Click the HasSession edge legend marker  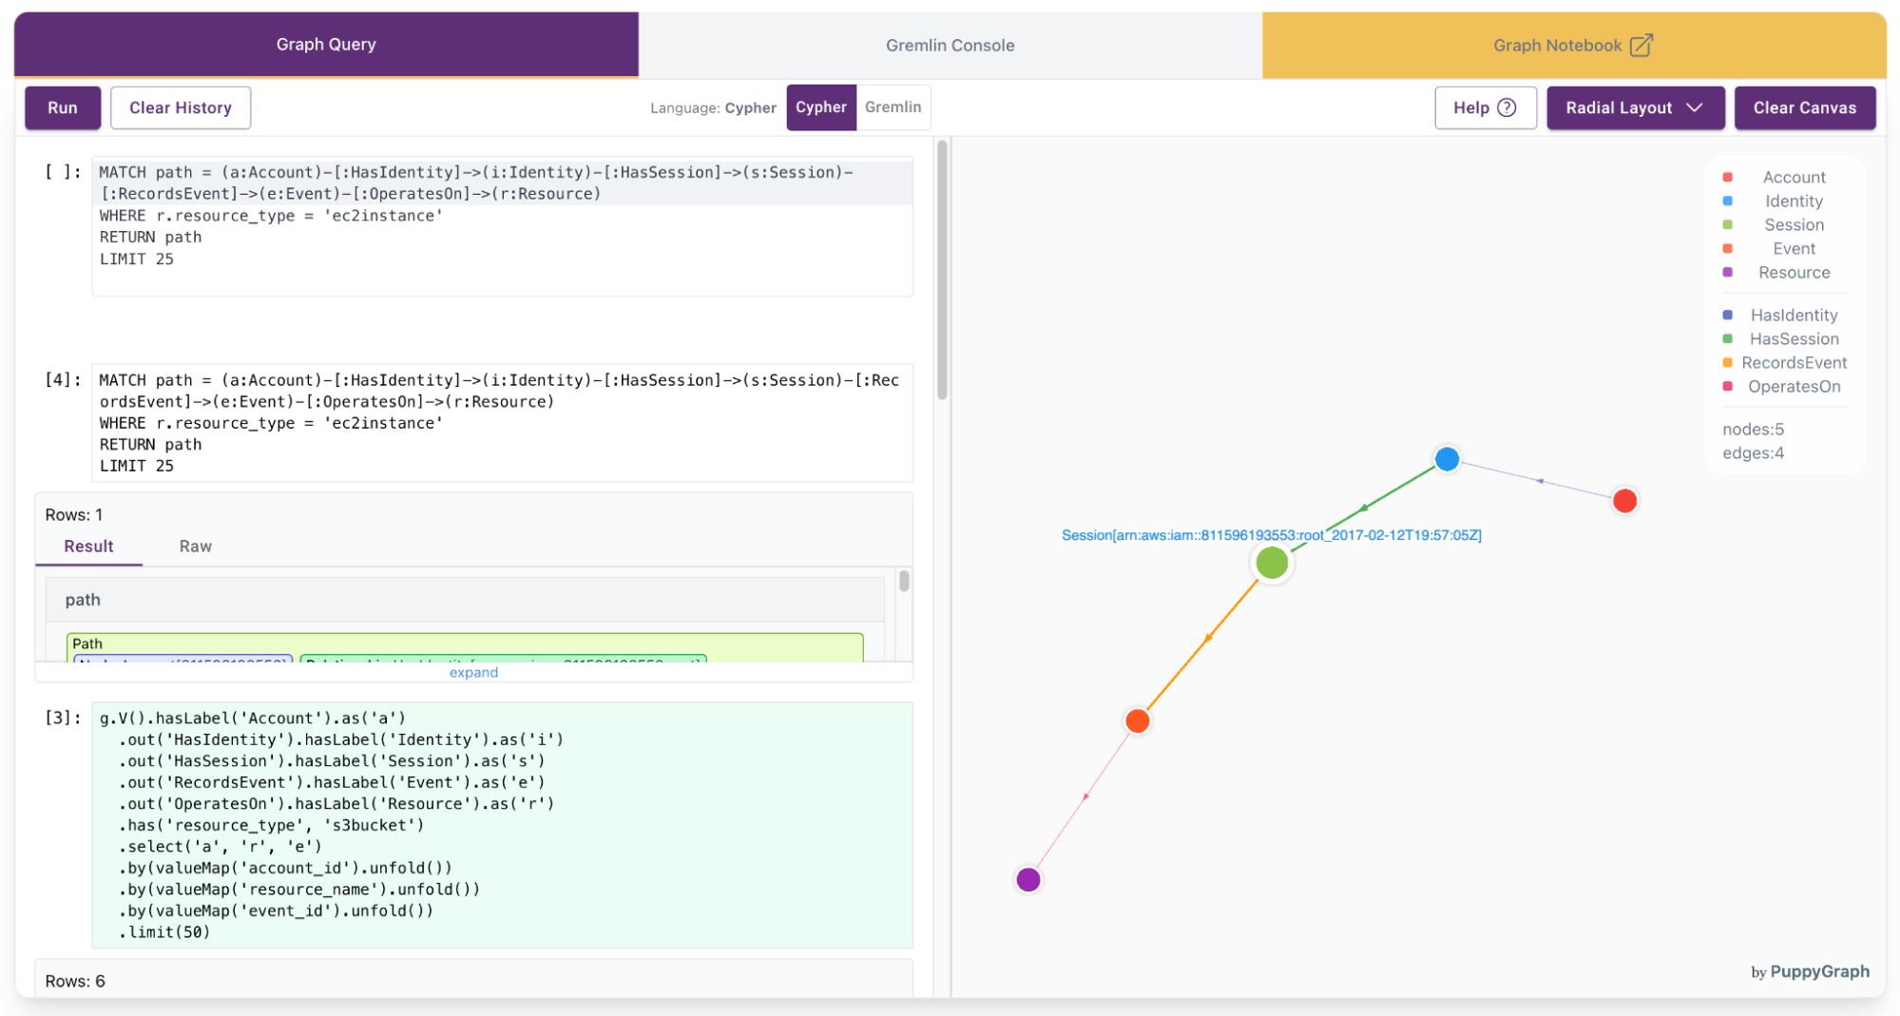1726,338
